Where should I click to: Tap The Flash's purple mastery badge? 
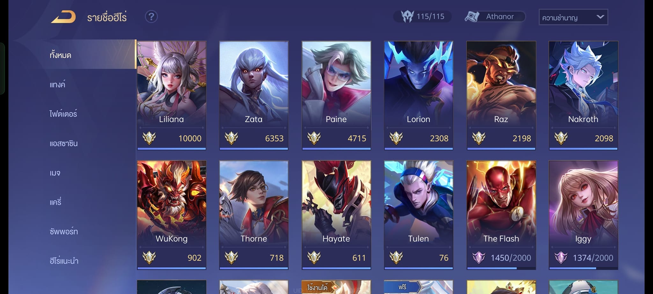479,258
